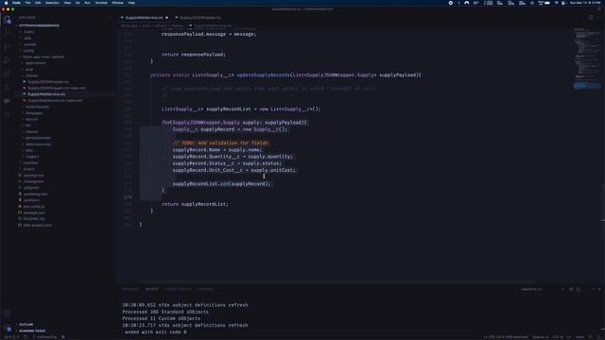Open sfdx-project.json in the Explorer

tap(38, 225)
